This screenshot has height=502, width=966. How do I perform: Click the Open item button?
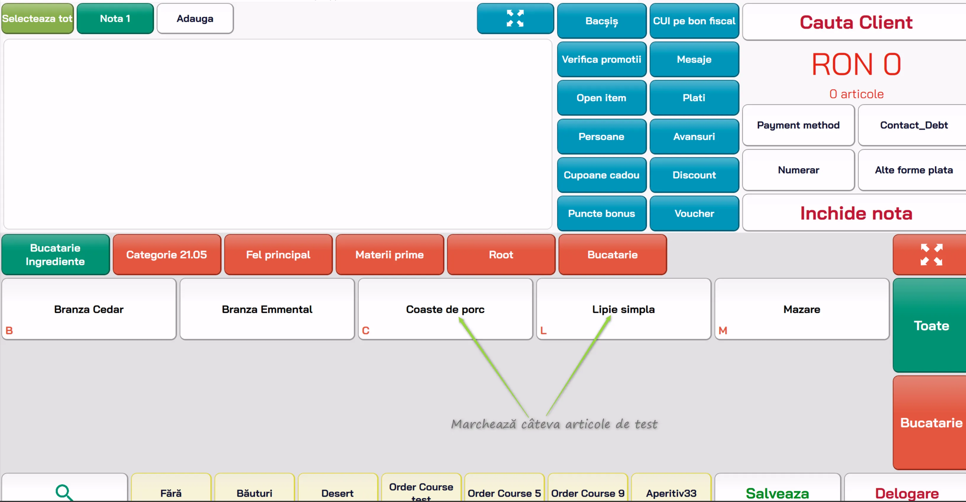pos(601,98)
